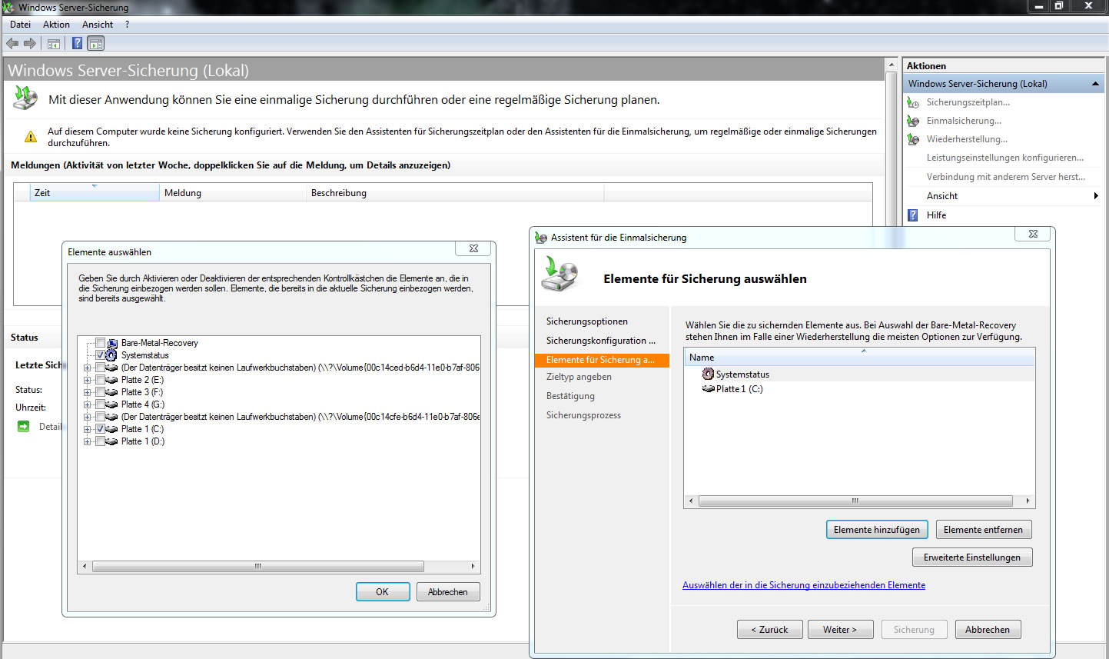Check the Platte 2 (E:) checkbox
This screenshot has height=659, width=1109.
(100, 380)
